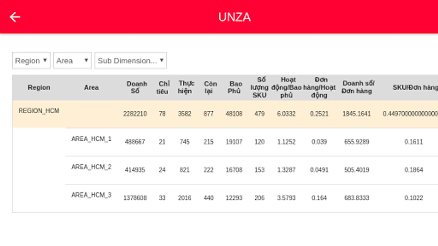Screen dimensions: 438x246
Task: Click the Số lượng SKU column header
Action: [x=259, y=87]
